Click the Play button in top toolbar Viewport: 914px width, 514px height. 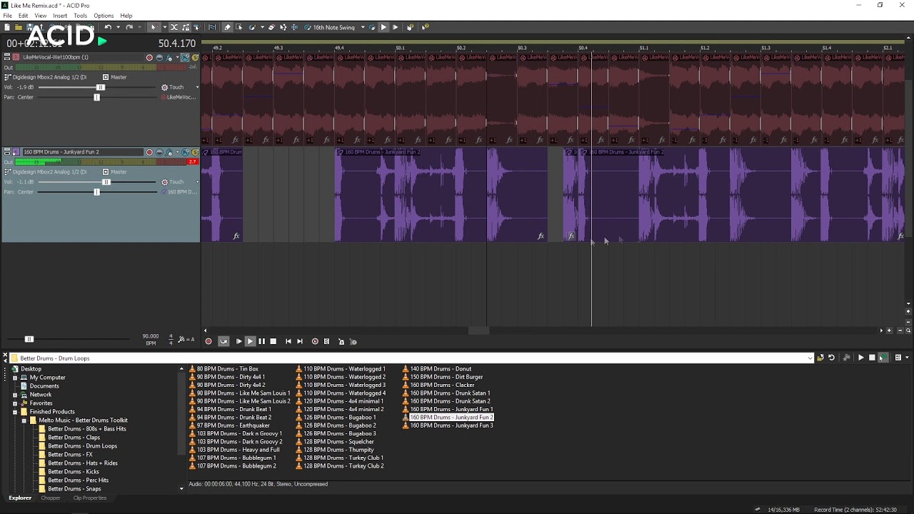[383, 27]
